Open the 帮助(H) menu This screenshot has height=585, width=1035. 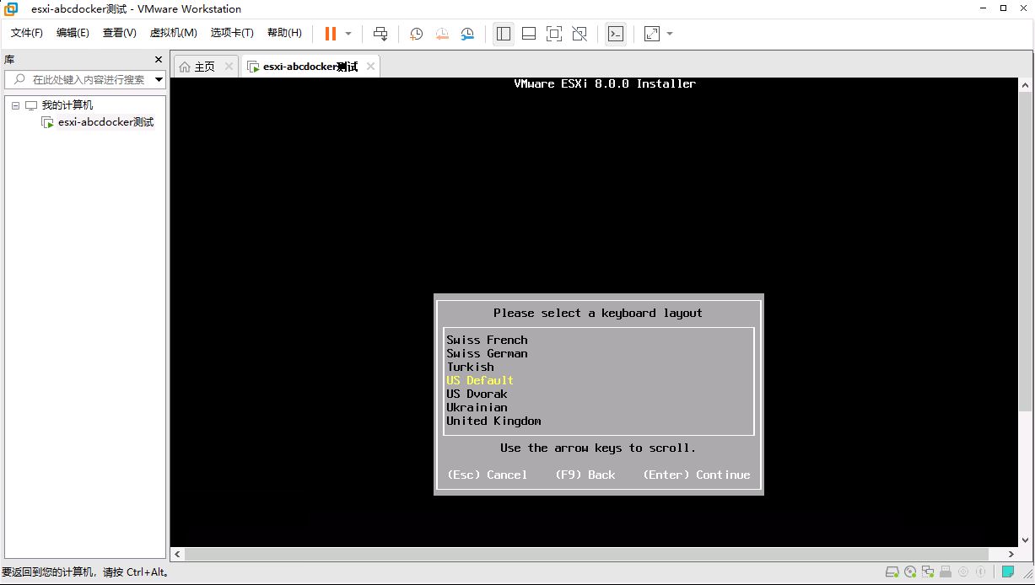coord(284,33)
